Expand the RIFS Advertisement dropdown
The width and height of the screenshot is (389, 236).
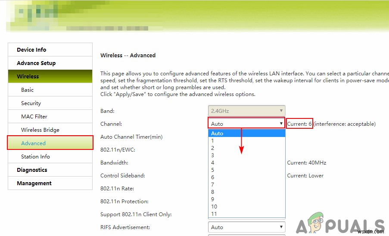tap(246, 227)
